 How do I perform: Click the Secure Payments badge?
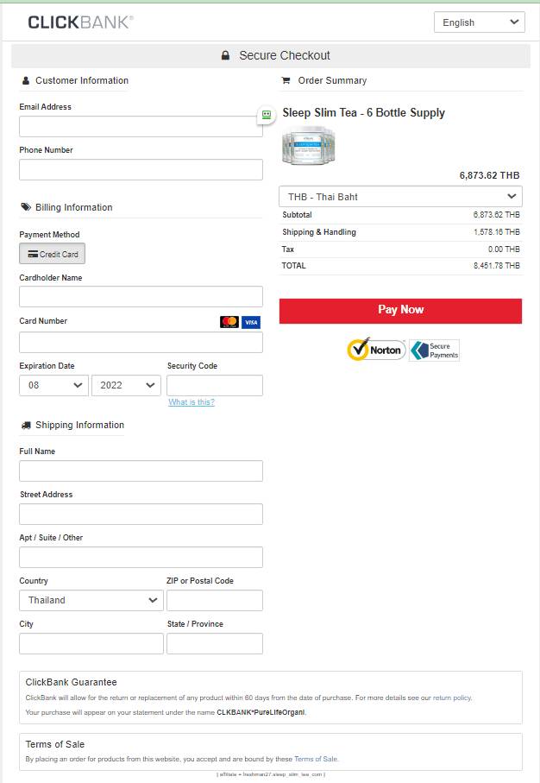[x=435, y=350]
